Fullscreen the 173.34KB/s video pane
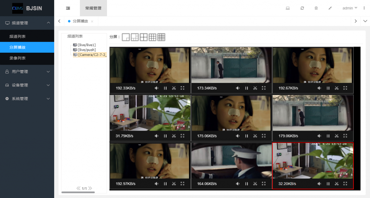This screenshot has height=198, width=370. [263, 88]
